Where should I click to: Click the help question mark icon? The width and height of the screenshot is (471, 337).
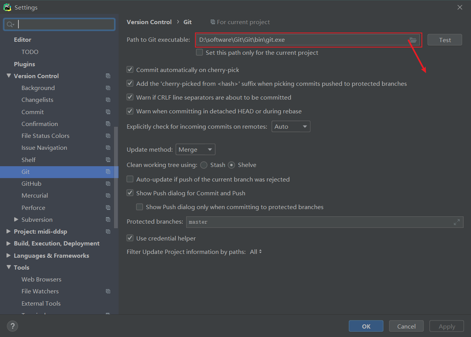coord(12,326)
